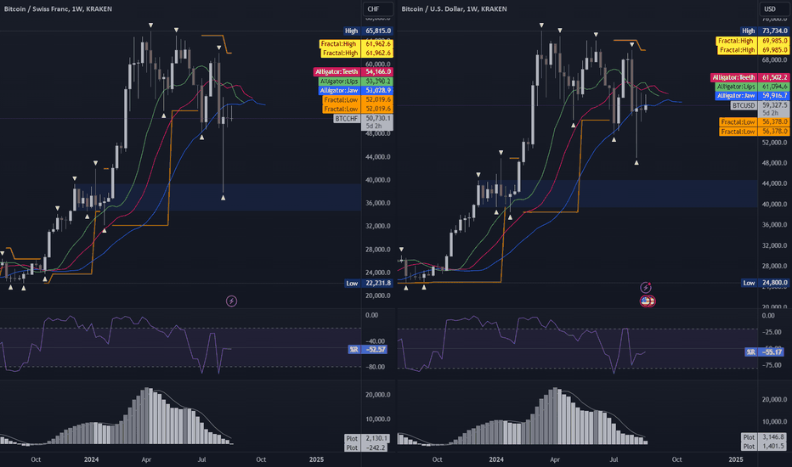Select the Alligator:Teeth 54,166.0 label
The width and height of the screenshot is (792, 467).
353,71
